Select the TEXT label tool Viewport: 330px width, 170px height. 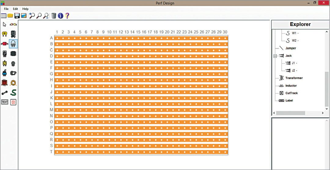[5, 102]
